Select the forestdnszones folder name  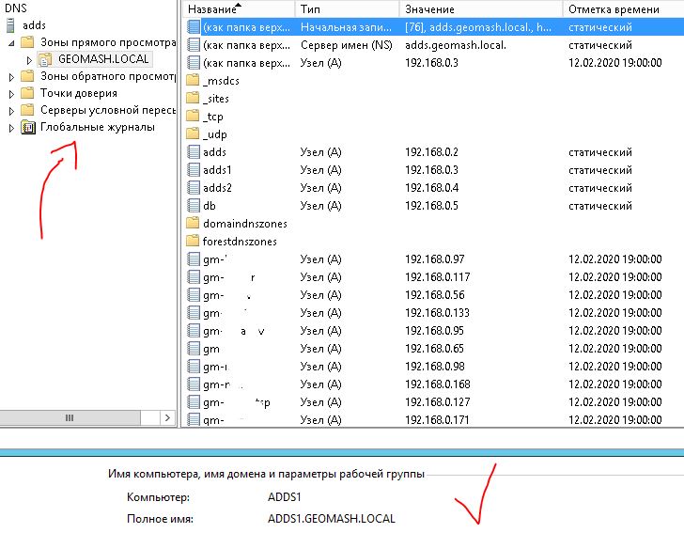tap(240, 242)
